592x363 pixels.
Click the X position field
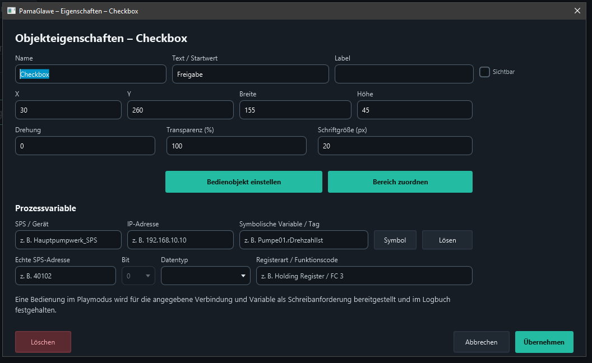click(68, 110)
